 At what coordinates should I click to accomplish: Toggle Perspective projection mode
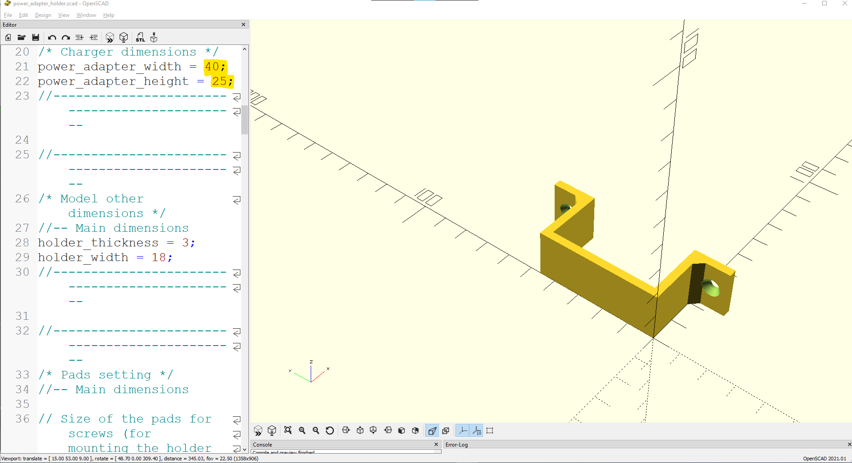pyautogui.click(x=432, y=431)
